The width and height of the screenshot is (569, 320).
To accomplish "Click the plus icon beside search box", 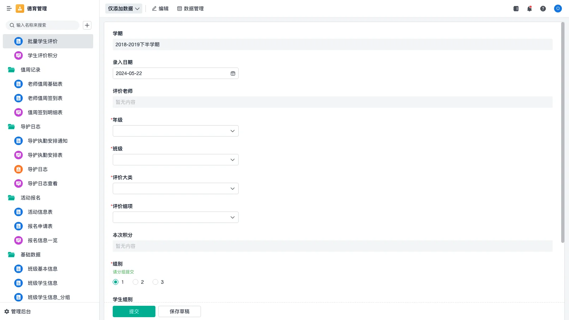I will coord(87,25).
